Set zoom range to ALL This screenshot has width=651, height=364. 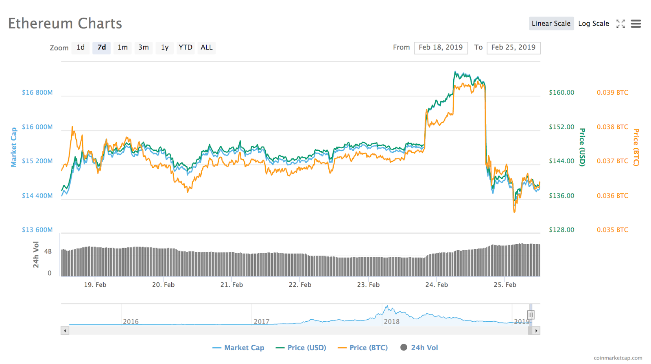click(x=207, y=48)
